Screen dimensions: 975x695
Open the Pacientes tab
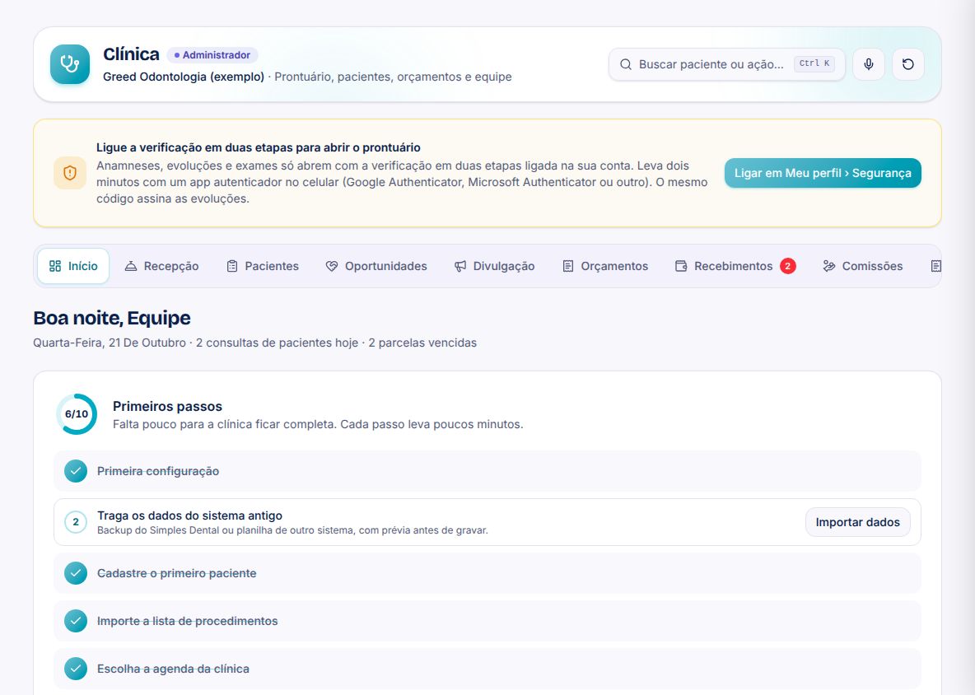263,266
